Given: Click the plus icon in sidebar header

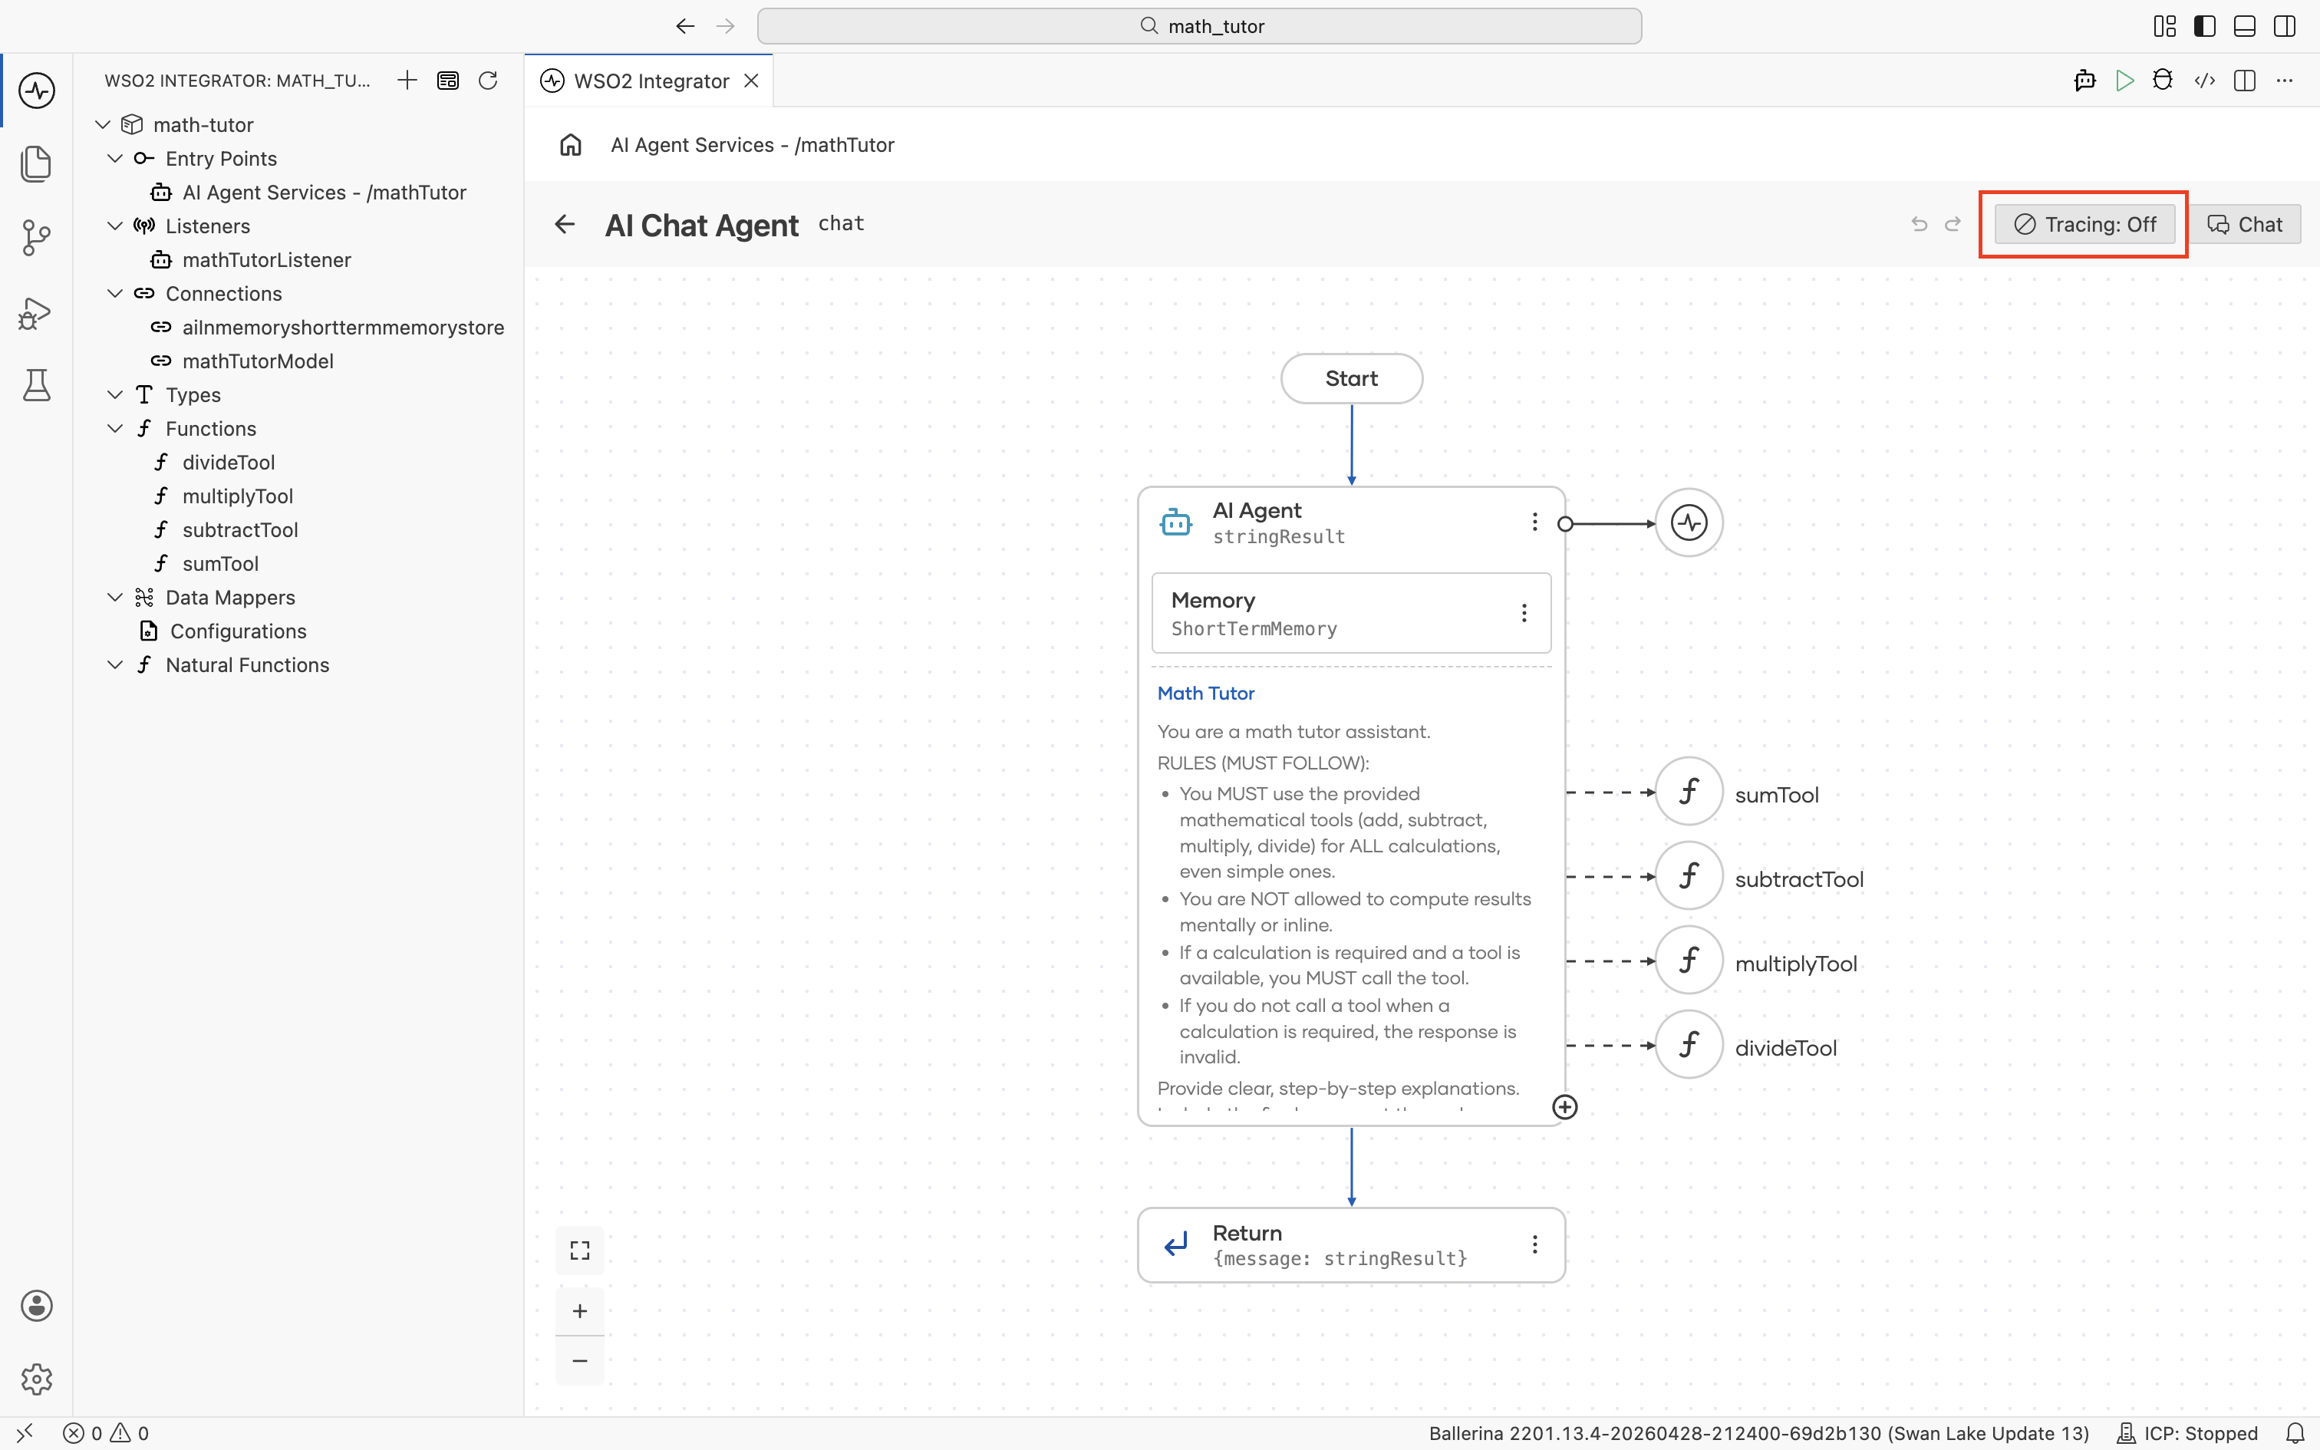Looking at the screenshot, I should pyautogui.click(x=407, y=81).
